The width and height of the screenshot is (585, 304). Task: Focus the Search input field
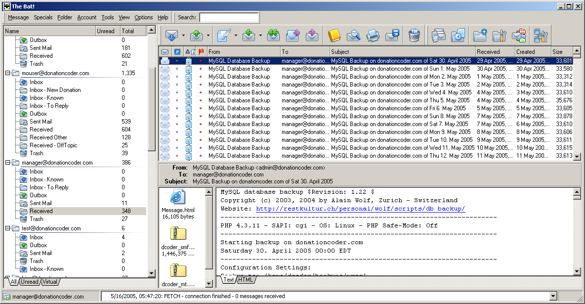[229, 17]
